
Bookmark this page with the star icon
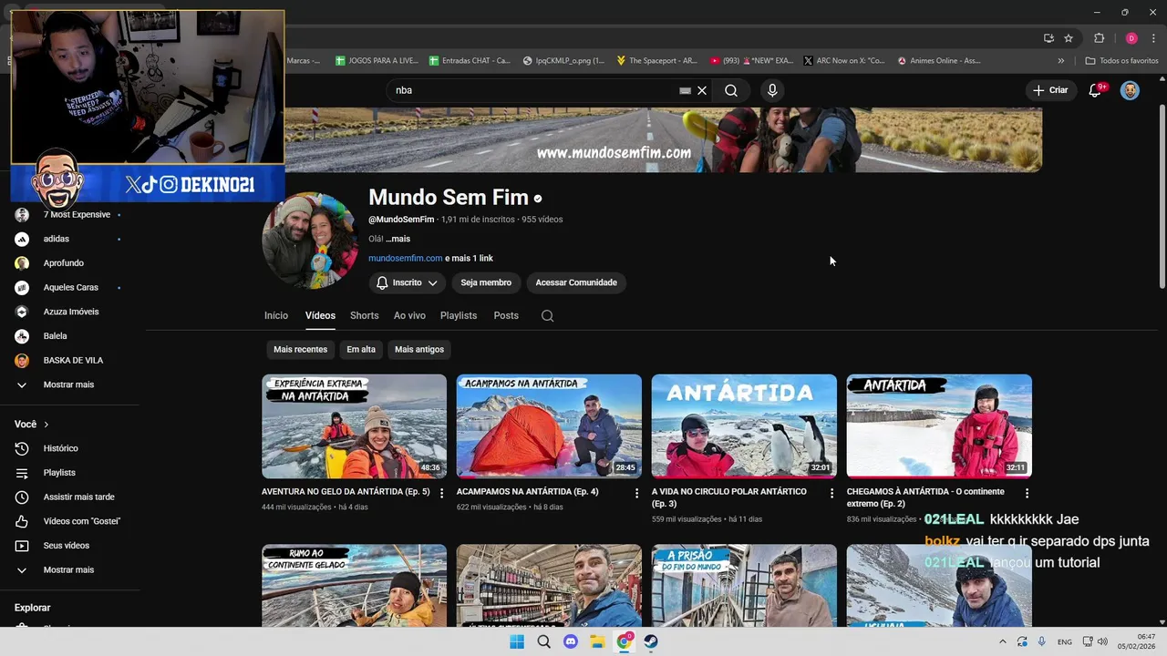point(1069,38)
